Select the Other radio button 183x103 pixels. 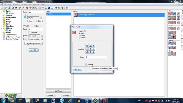click(80, 35)
